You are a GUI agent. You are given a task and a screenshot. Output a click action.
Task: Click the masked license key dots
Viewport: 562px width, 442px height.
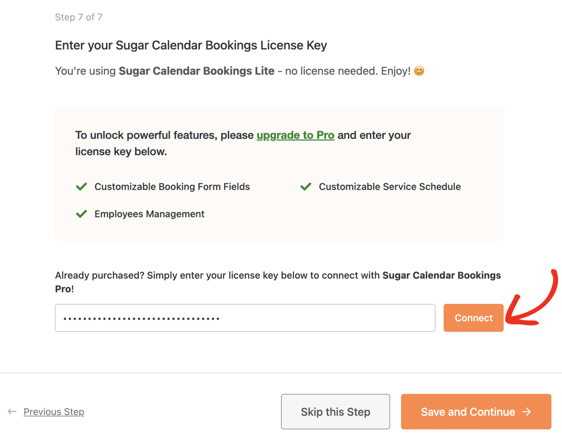point(140,318)
